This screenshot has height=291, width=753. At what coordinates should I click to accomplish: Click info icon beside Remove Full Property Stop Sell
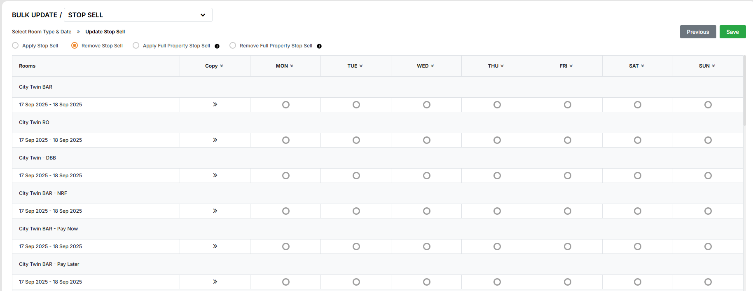319,46
